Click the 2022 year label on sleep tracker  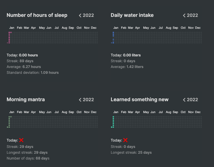88,15
